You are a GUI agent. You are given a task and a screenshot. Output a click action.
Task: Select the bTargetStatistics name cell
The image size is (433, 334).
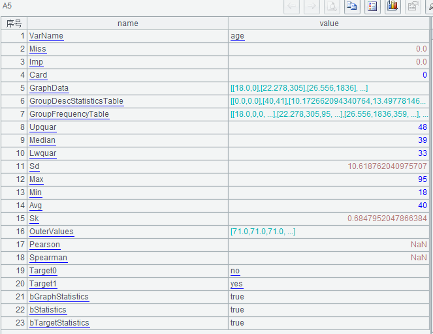[x=127, y=323]
